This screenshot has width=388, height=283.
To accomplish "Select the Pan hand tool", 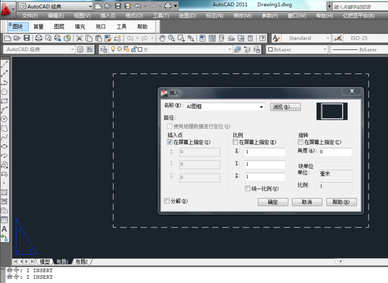I will coord(162,38).
